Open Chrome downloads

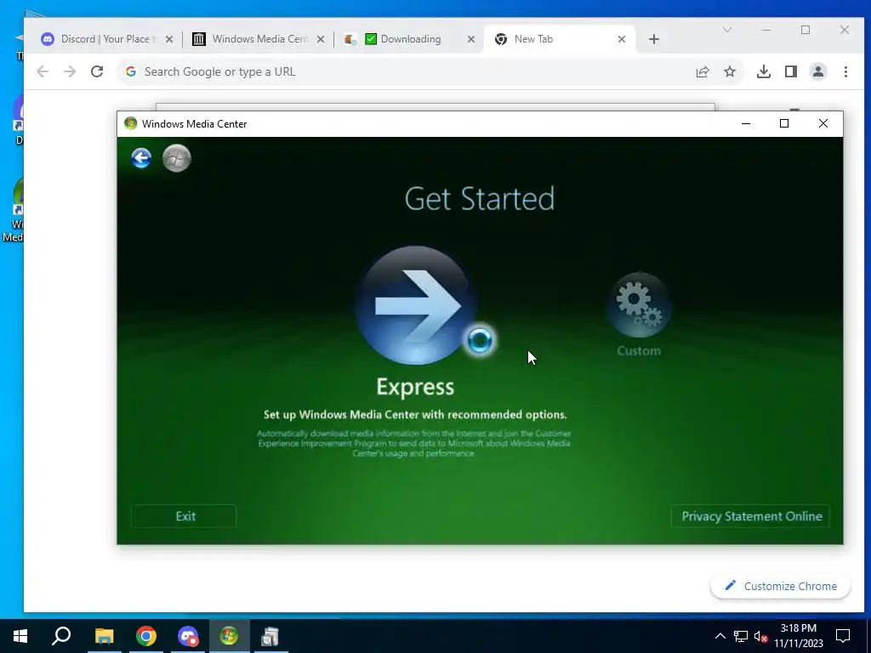764,71
